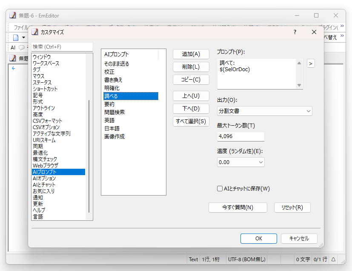Click the prompt box scroll up arrow

coord(299,63)
